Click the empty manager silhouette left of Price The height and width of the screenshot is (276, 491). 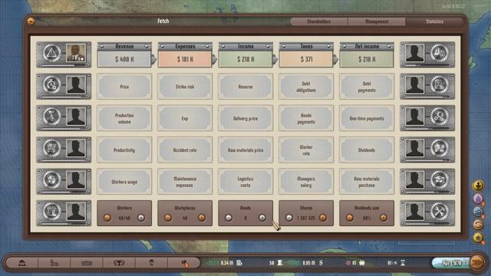click(x=76, y=85)
